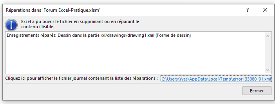Click the question mark help button

pyautogui.click(x=248, y=10)
